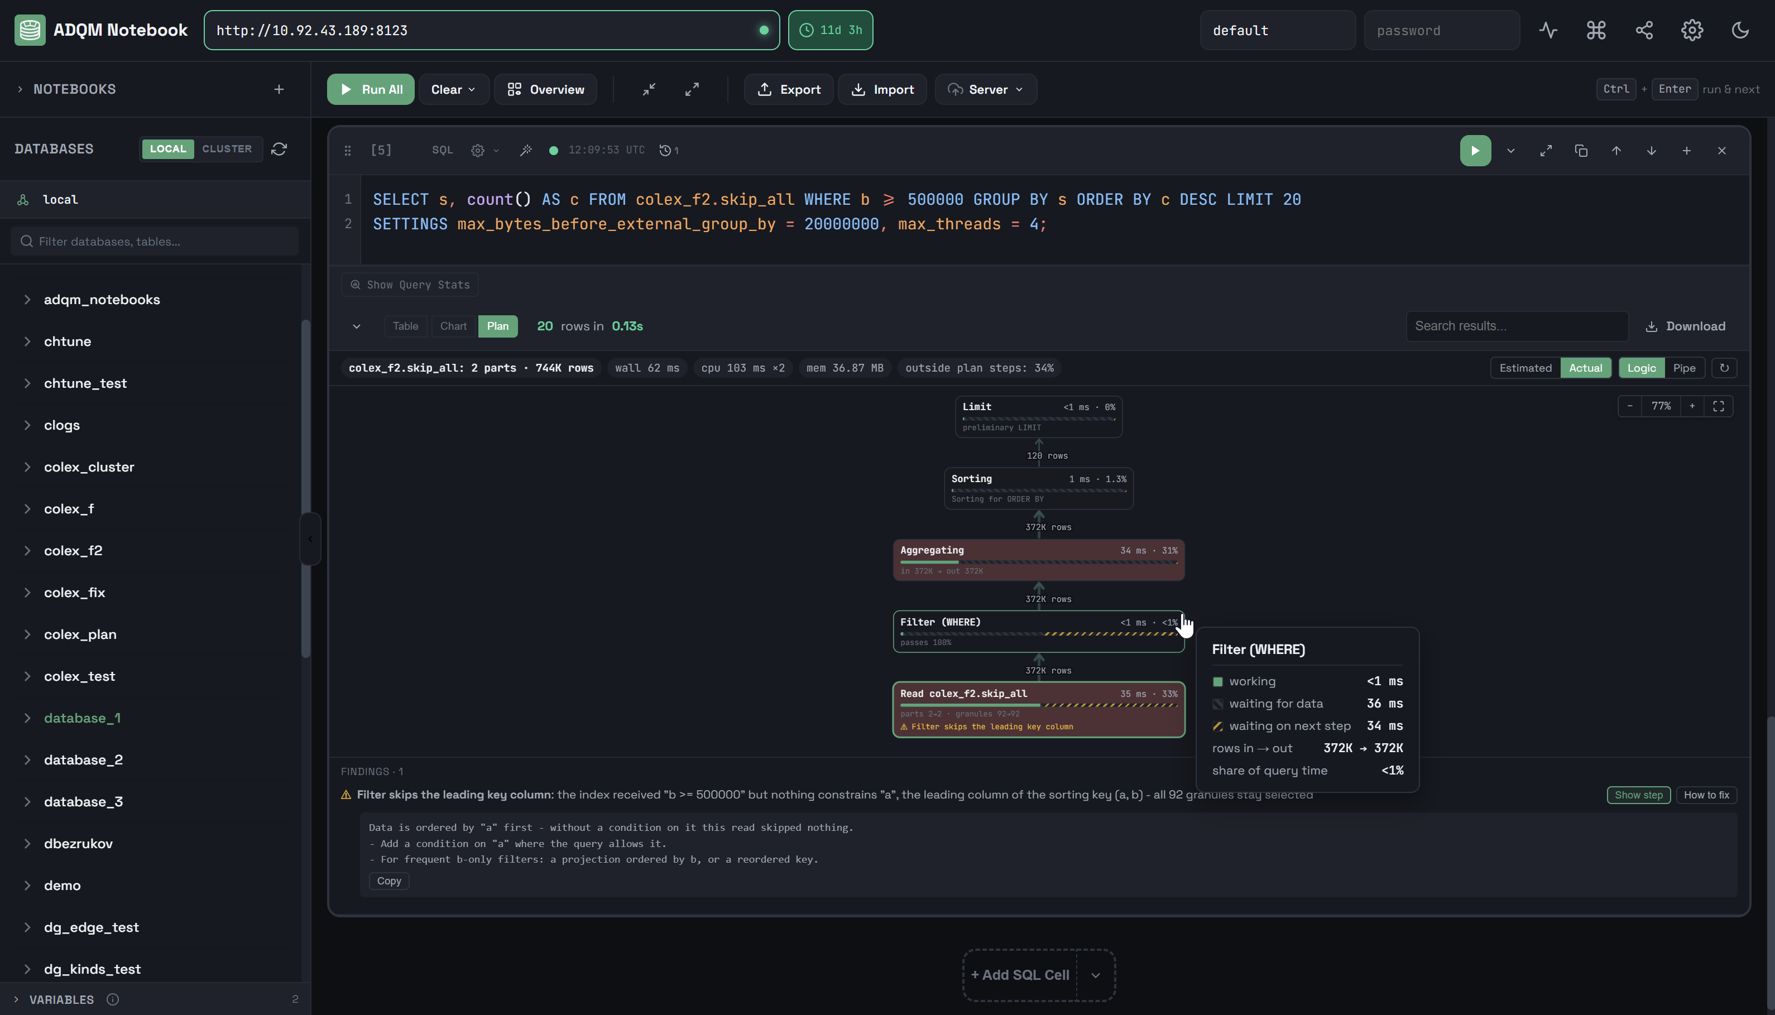Collapse all cells with inward-arrows icon
Image resolution: width=1775 pixels, height=1015 pixels.
point(649,89)
